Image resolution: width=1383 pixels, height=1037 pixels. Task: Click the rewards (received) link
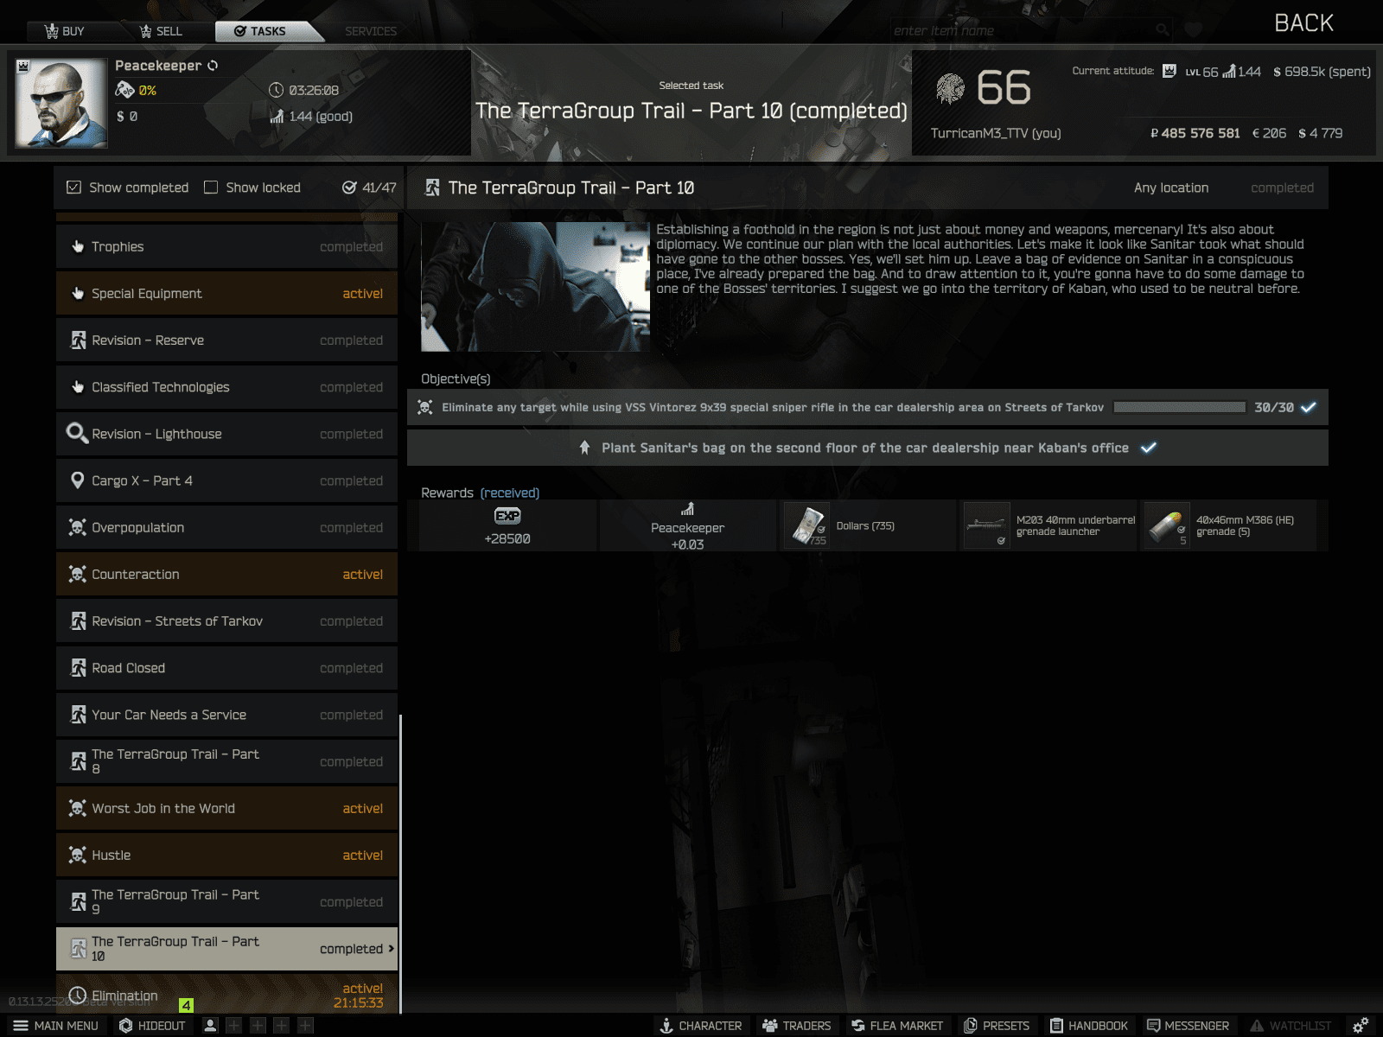point(510,493)
